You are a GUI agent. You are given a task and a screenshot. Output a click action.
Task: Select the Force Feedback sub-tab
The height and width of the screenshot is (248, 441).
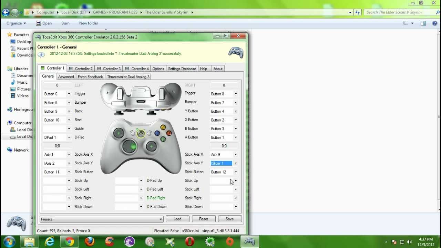90,77
